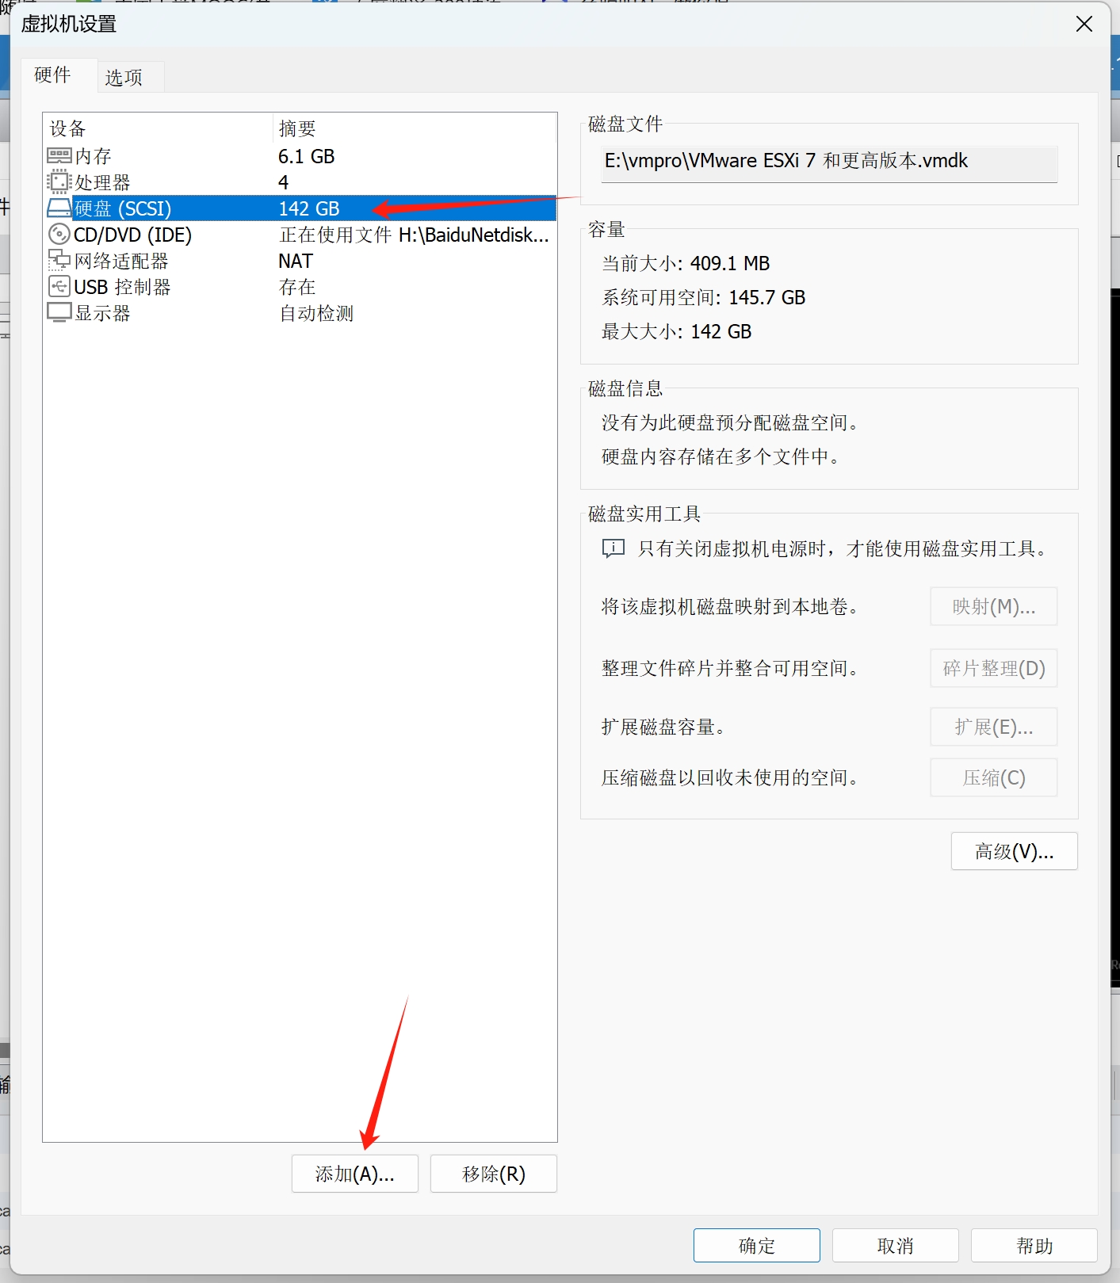Click the network adapter icon
This screenshot has height=1283, width=1120.
coord(59,261)
